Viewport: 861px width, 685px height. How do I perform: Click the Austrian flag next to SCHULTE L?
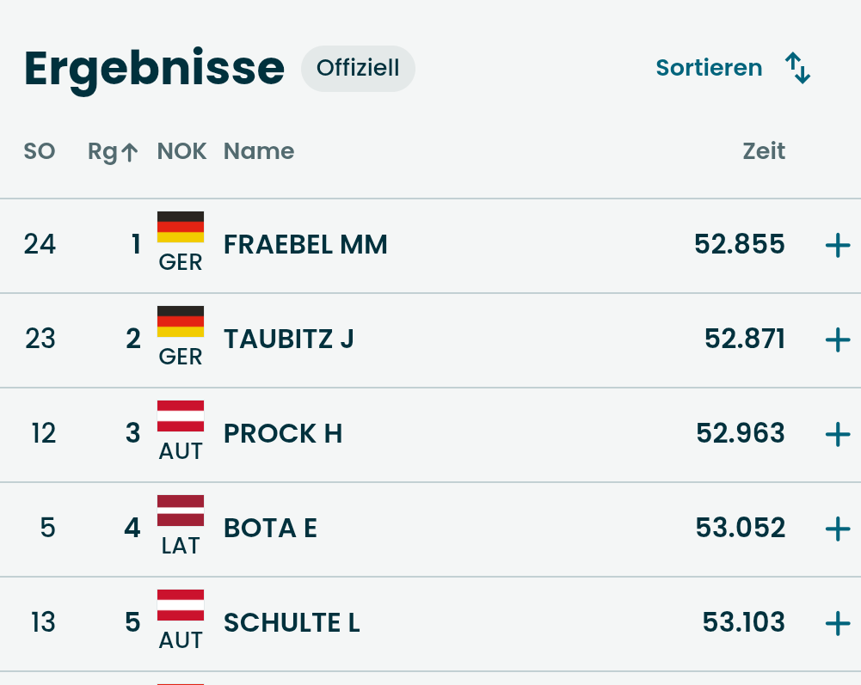point(181,605)
